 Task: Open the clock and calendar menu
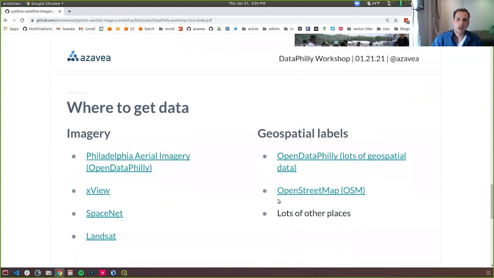click(247, 3)
